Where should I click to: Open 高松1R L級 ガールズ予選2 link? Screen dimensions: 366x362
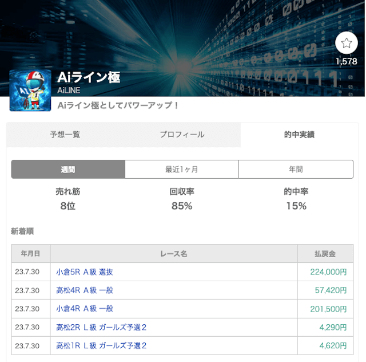101,345
